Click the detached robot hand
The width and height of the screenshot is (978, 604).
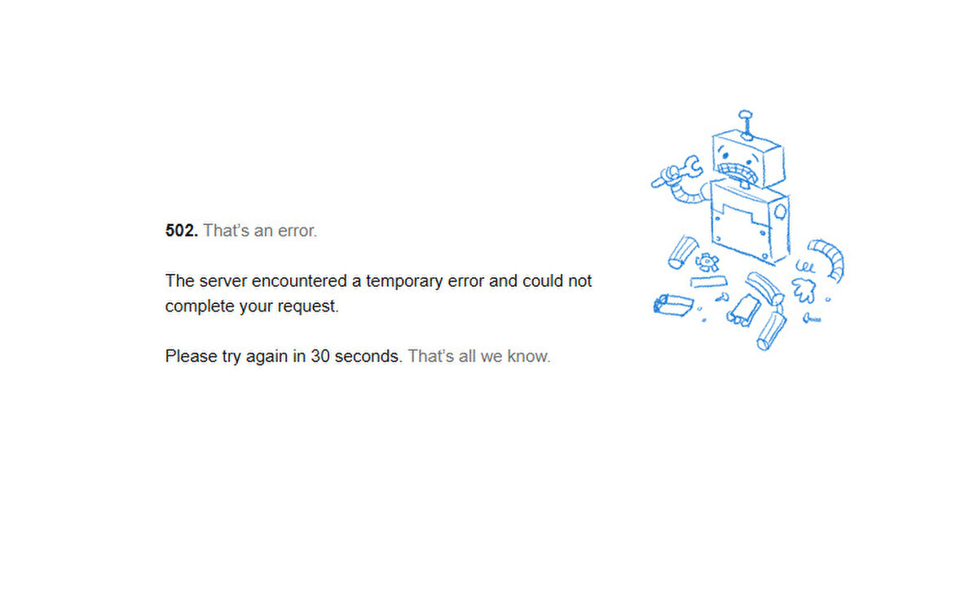[804, 288]
